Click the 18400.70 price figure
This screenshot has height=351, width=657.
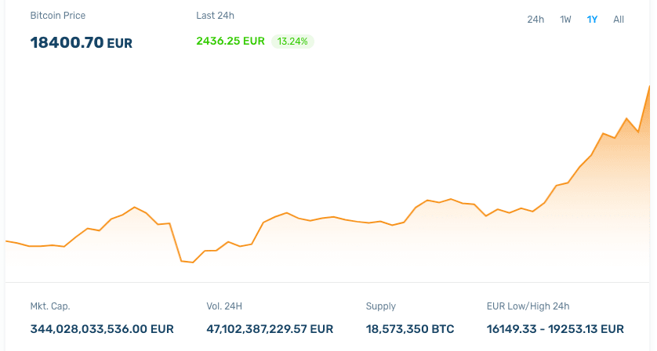pyautogui.click(x=67, y=42)
